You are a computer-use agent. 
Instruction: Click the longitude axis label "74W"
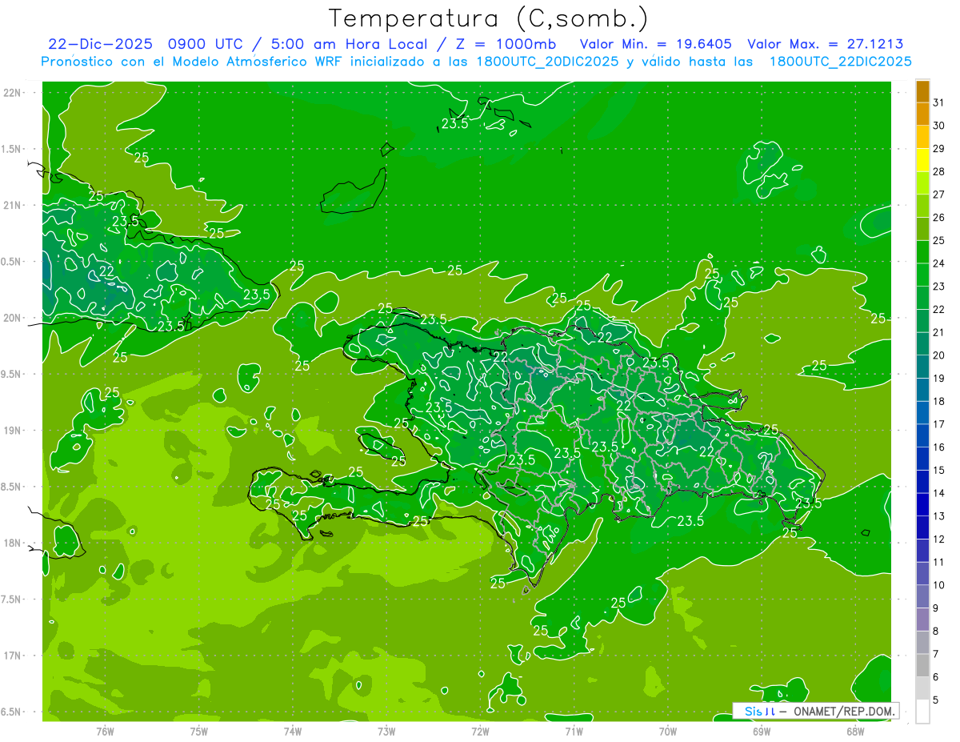[x=293, y=731]
